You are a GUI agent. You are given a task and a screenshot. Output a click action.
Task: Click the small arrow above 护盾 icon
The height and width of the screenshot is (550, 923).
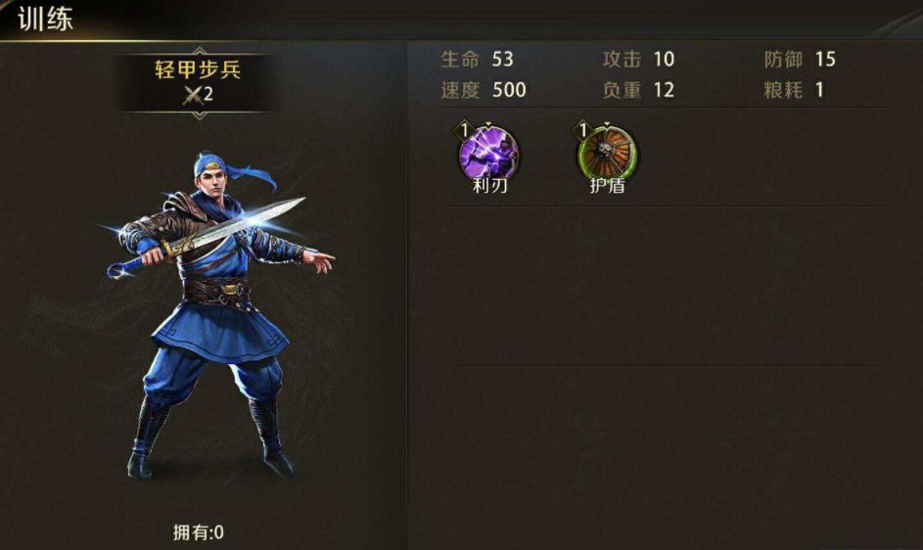pyautogui.click(x=607, y=124)
